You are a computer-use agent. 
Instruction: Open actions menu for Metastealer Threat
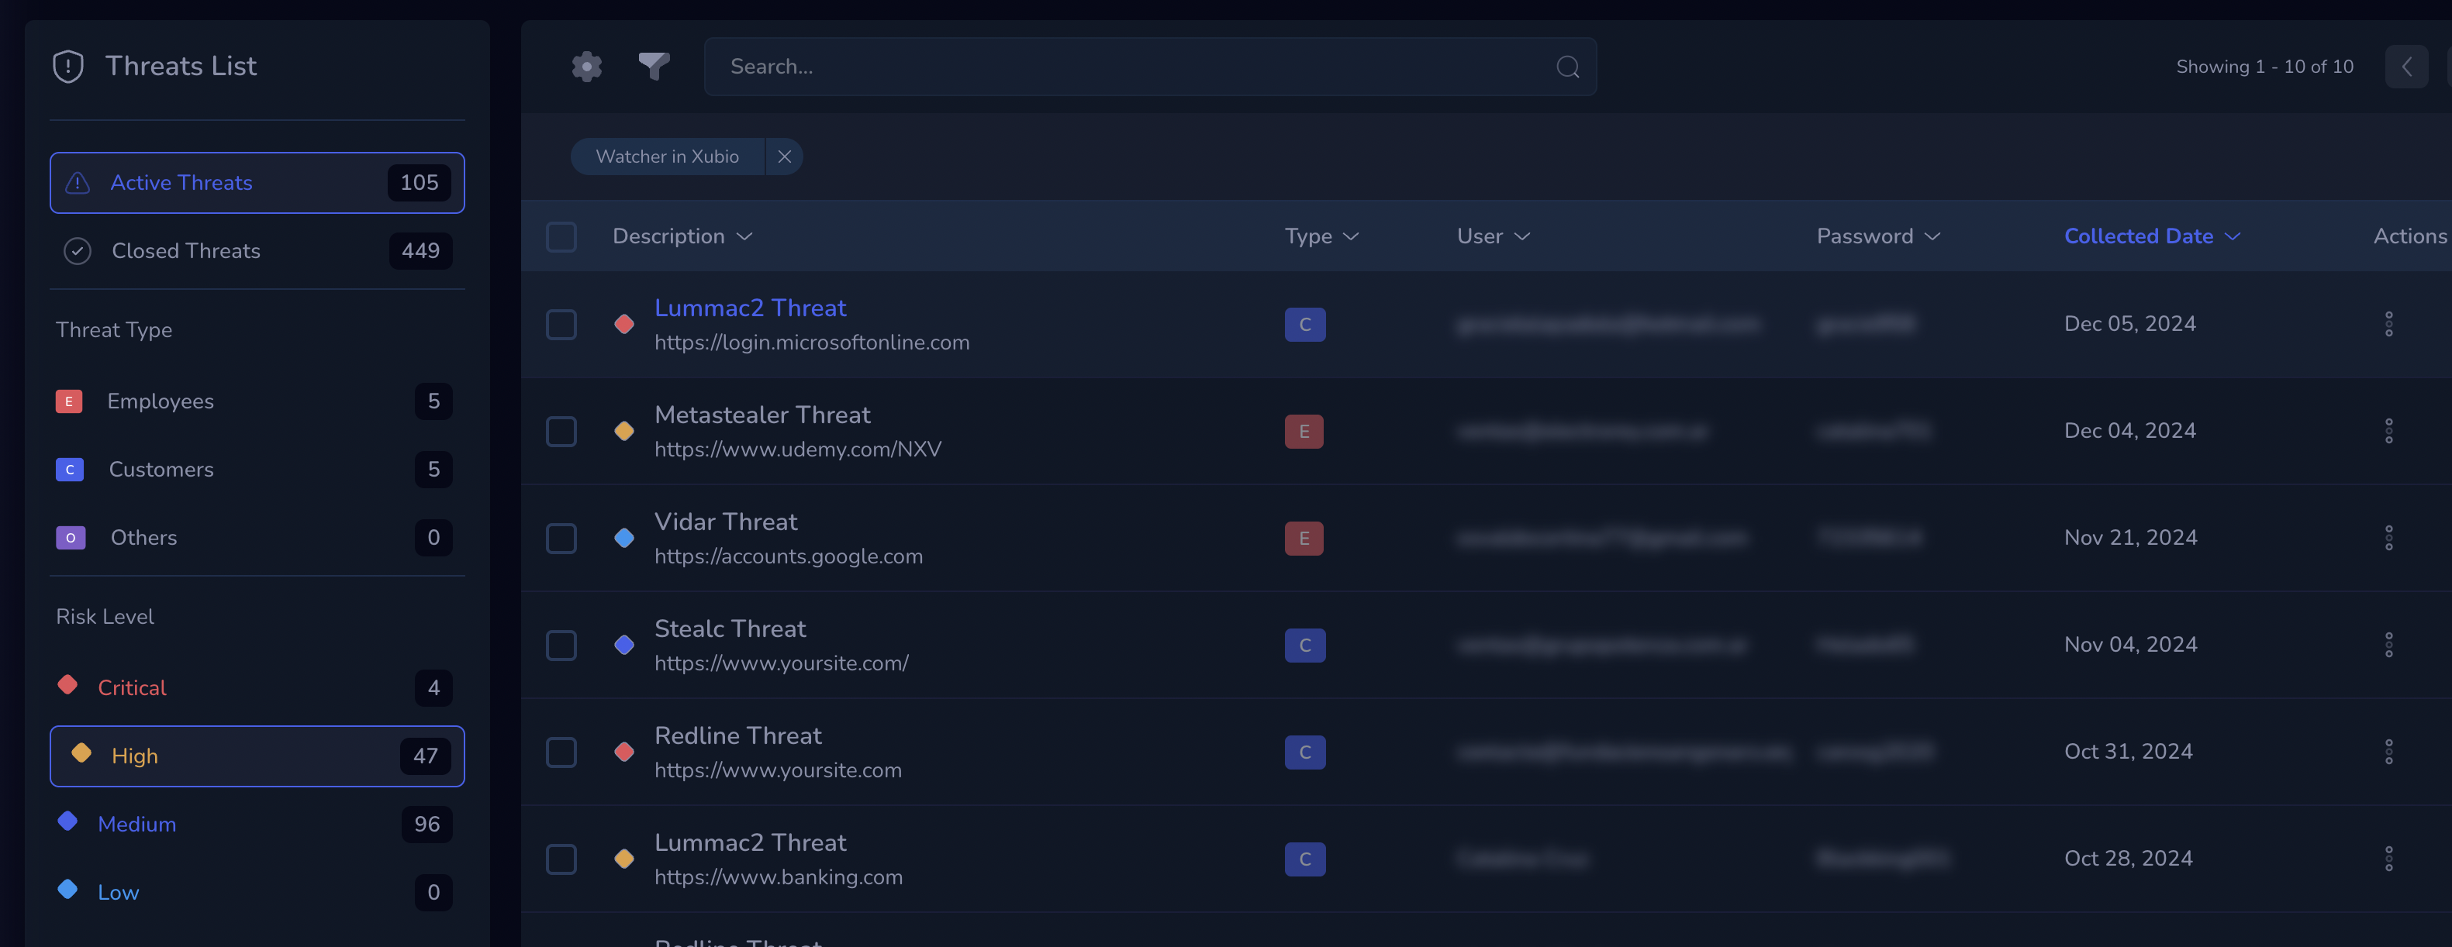[2388, 431]
